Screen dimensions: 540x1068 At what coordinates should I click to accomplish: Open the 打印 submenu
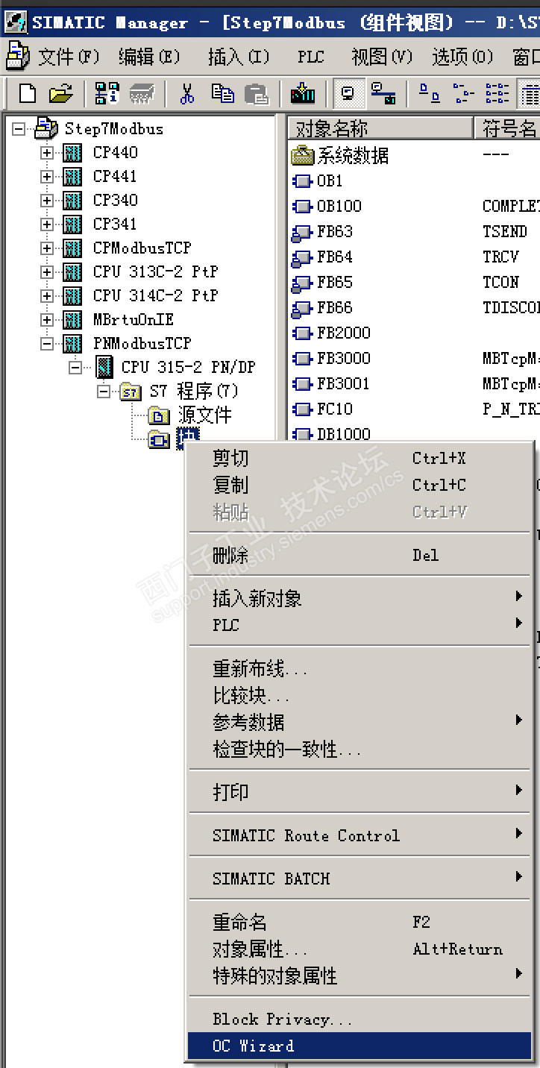coord(360,792)
